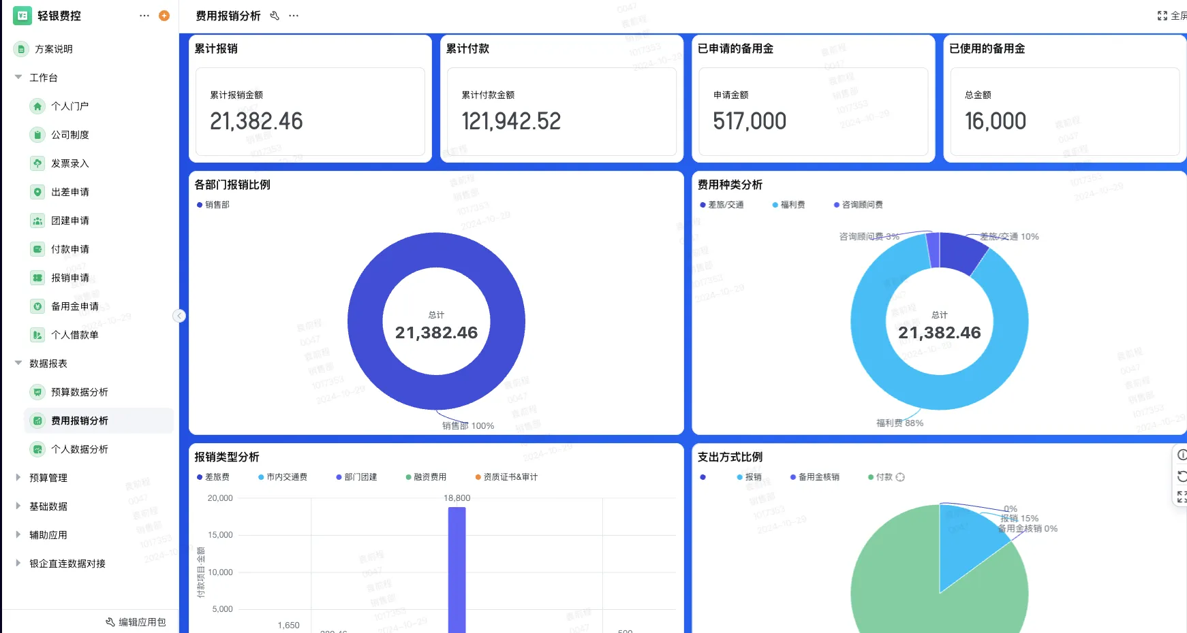This screenshot has height=633, width=1187.
Task: Click the 发票录入 sidebar icon
Action: pyautogui.click(x=37, y=163)
